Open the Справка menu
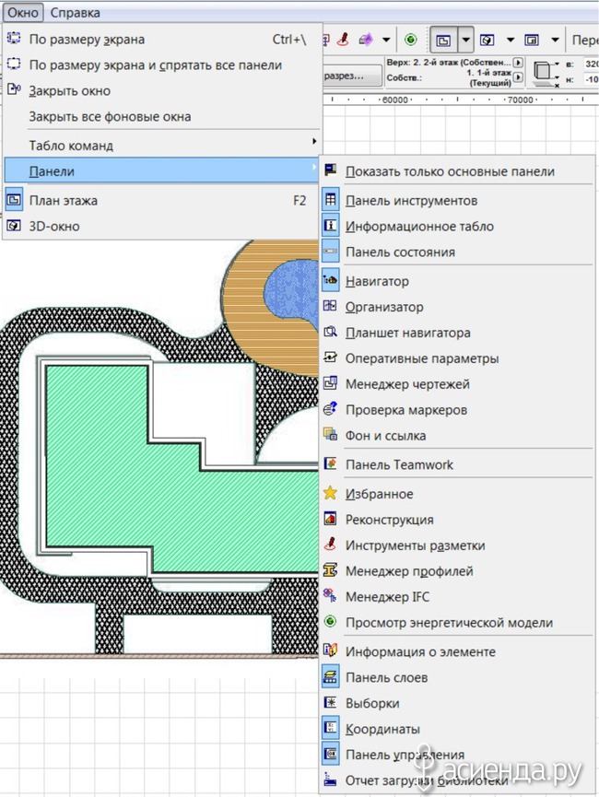Screen dimensions: 599x797 point(75,13)
